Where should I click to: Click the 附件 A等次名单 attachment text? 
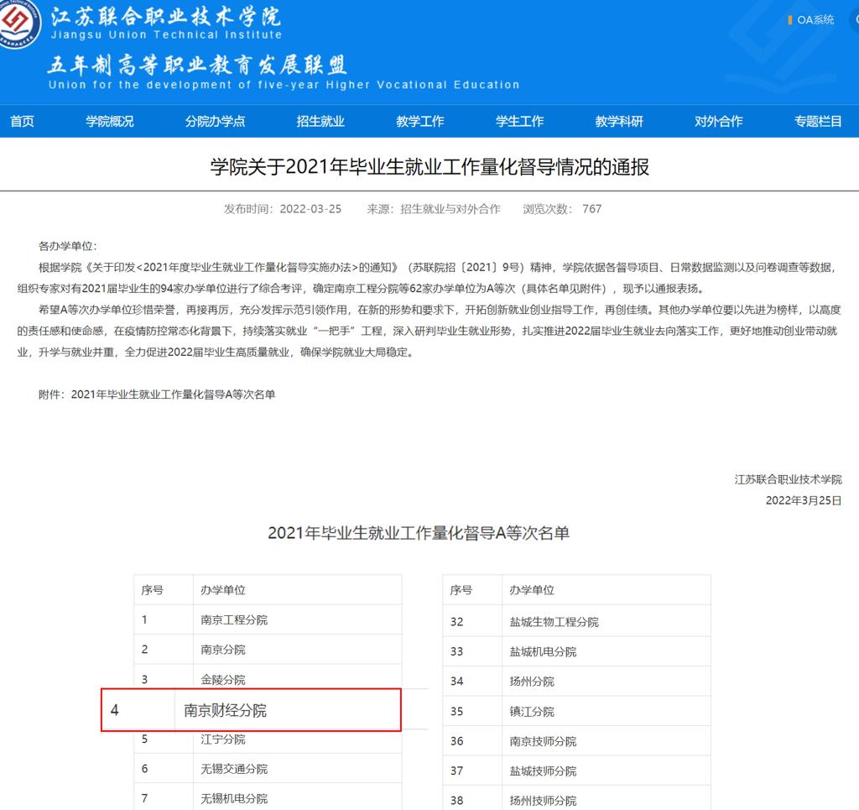click(157, 395)
